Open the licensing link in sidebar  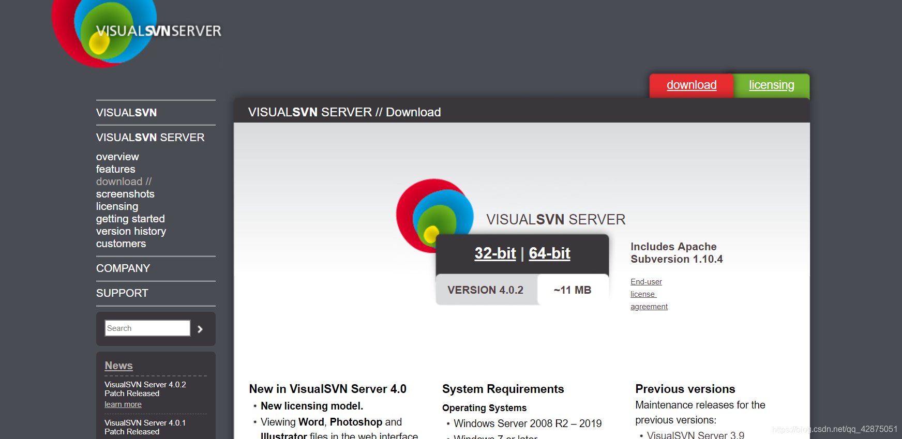[x=117, y=206]
